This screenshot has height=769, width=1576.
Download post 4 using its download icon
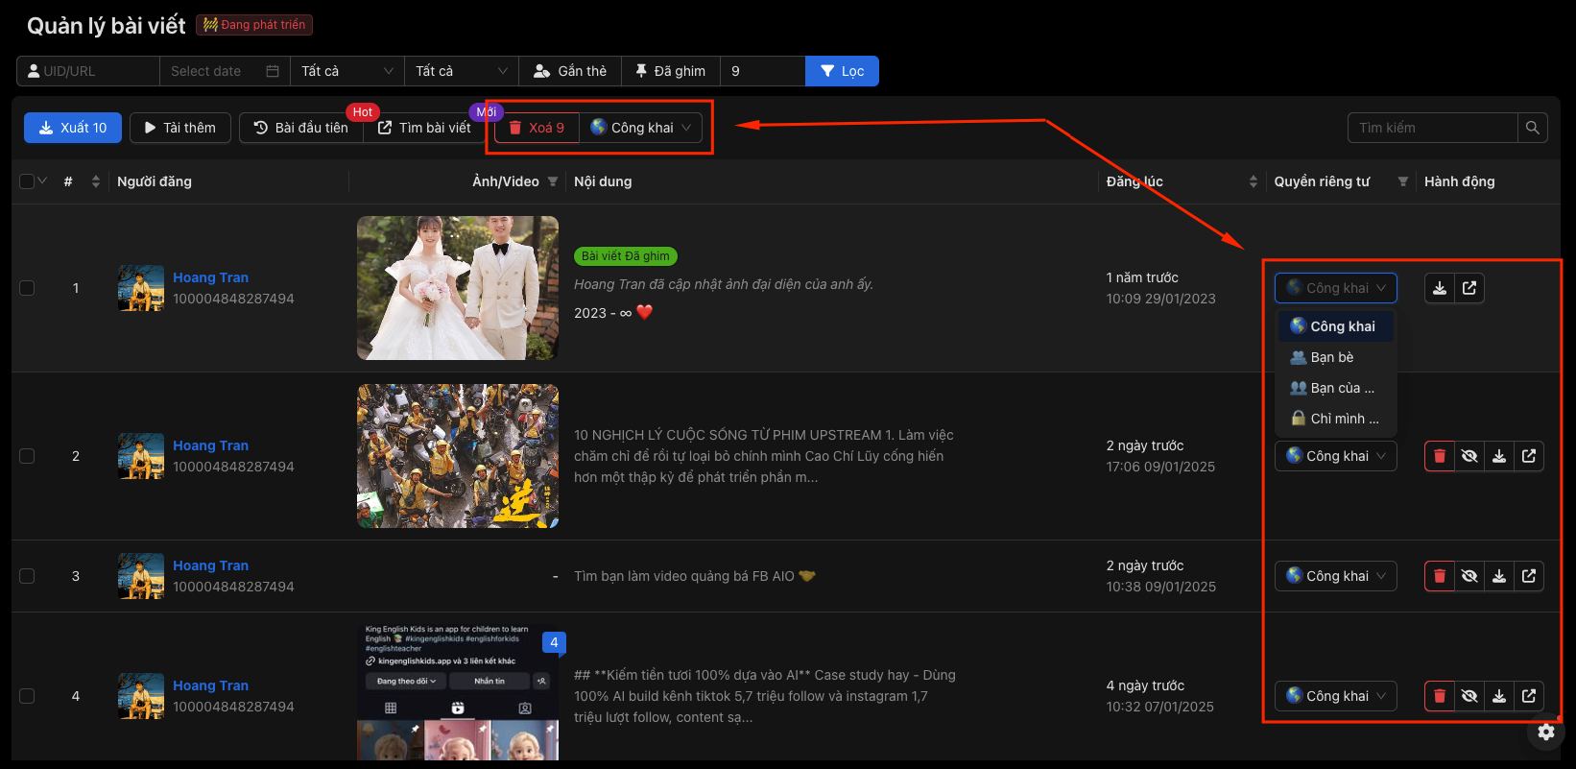pyautogui.click(x=1499, y=696)
